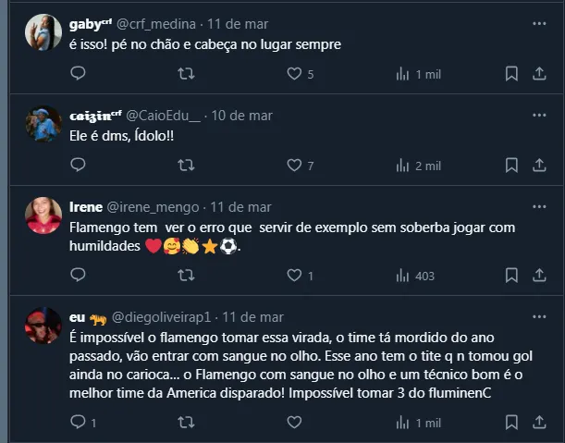Retweet the 'É impossível o flamengo' tweet

coord(186,422)
